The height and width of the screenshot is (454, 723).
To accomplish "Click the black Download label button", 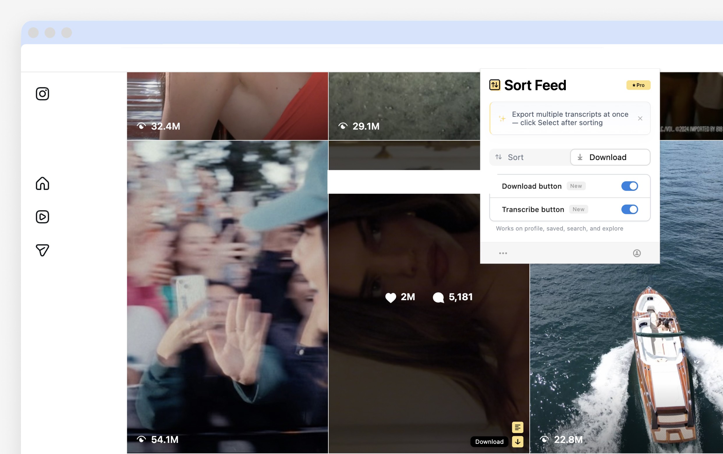I will (489, 442).
